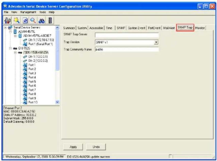Click the dark tower device toolbar icon
The height and width of the screenshot is (161, 217).
pyautogui.click(x=50, y=20)
